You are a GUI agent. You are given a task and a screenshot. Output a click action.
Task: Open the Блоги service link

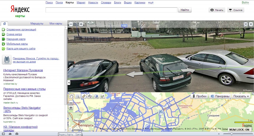coord(117,3)
